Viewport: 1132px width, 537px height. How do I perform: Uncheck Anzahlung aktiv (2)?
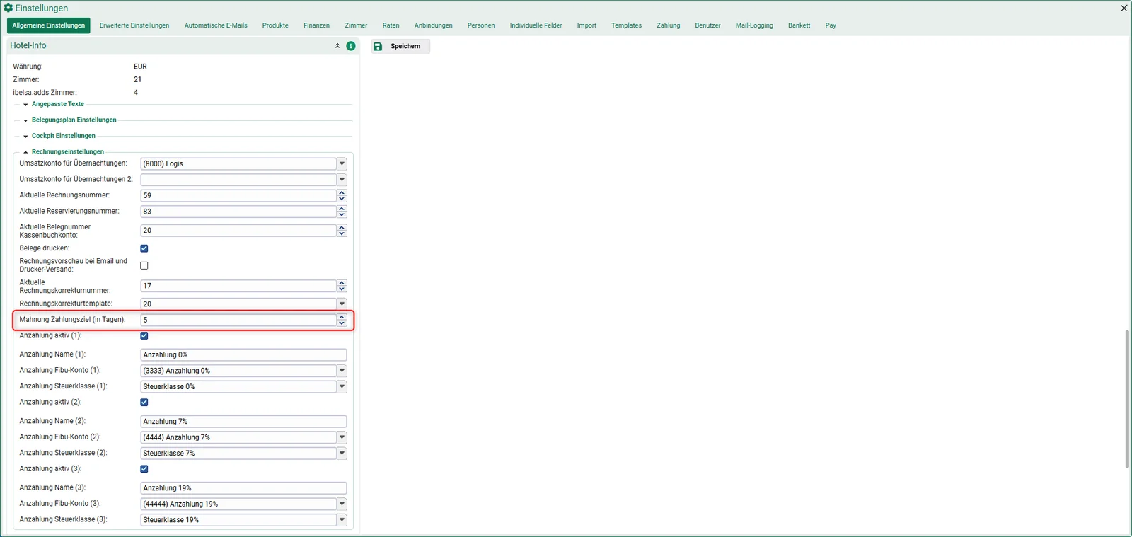144,402
